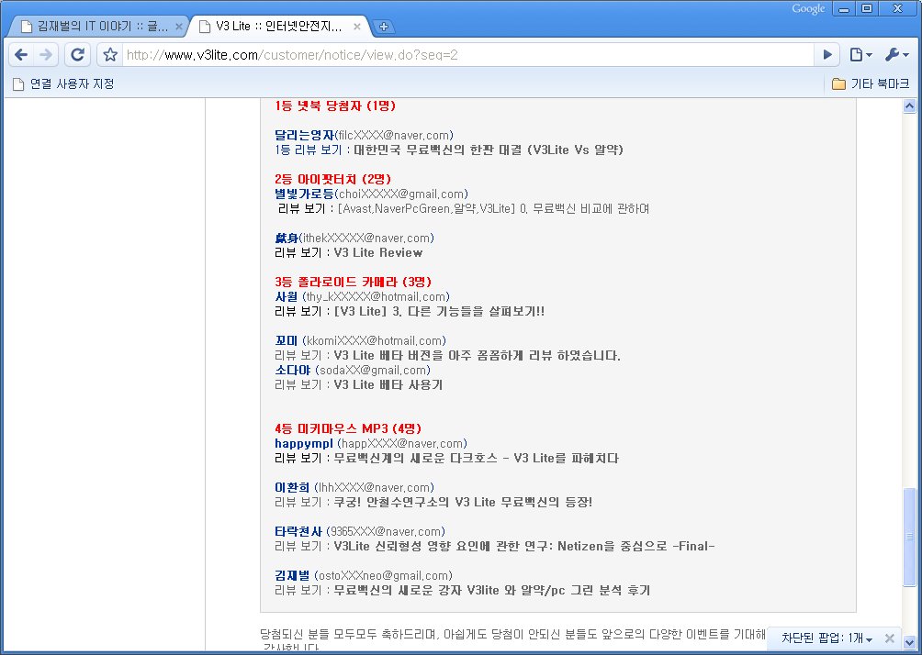This screenshot has height=655, width=922.
Task: Minimize the Chrome window
Action: (844, 9)
